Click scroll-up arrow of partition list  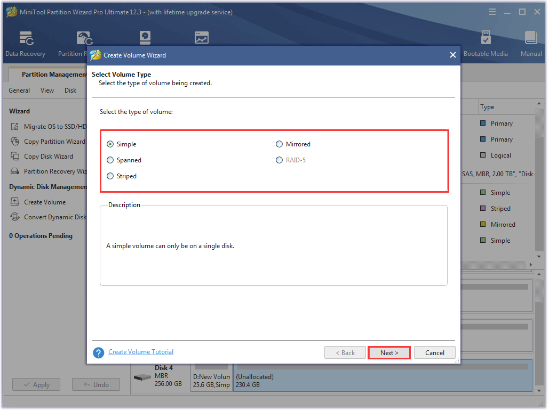(x=539, y=104)
